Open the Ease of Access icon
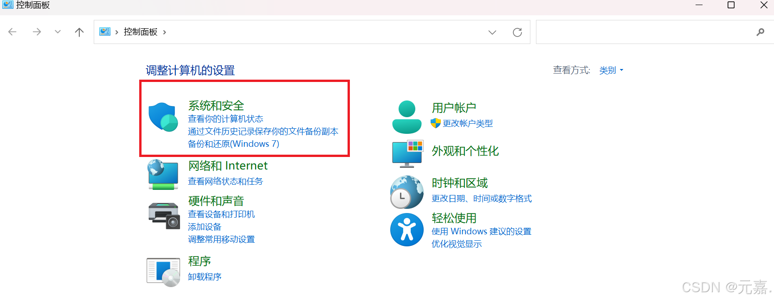774x301 pixels. click(x=407, y=230)
